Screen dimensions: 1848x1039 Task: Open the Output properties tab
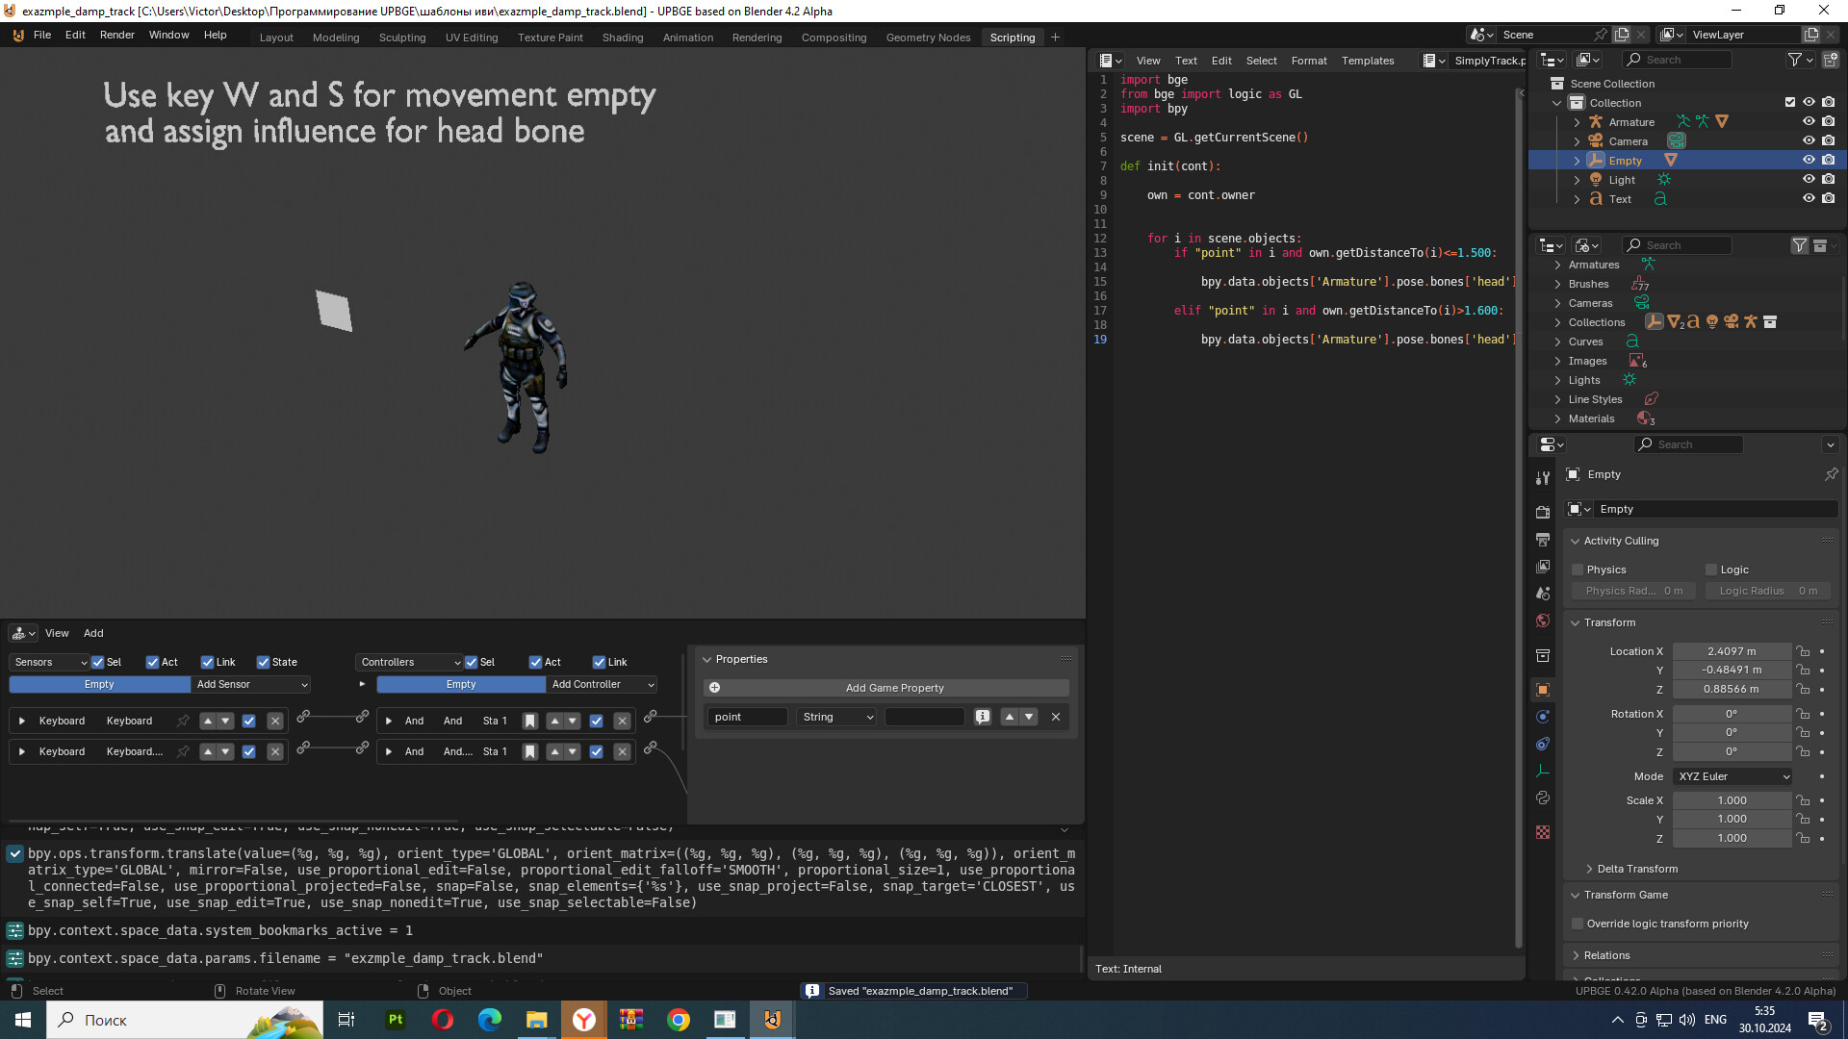click(x=1543, y=540)
